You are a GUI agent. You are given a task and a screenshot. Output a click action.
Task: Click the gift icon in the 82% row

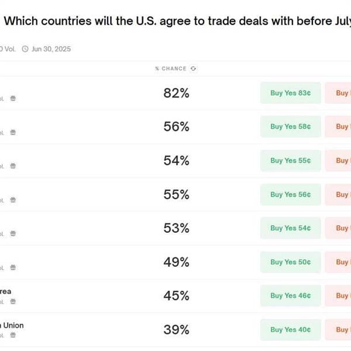click(x=13, y=98)
